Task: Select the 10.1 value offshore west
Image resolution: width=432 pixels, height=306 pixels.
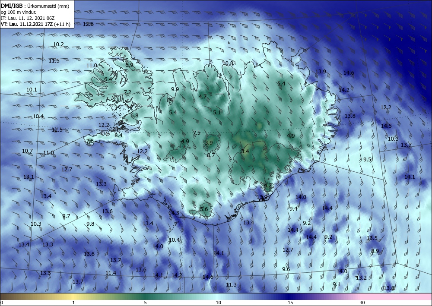Action: [32, 90]
